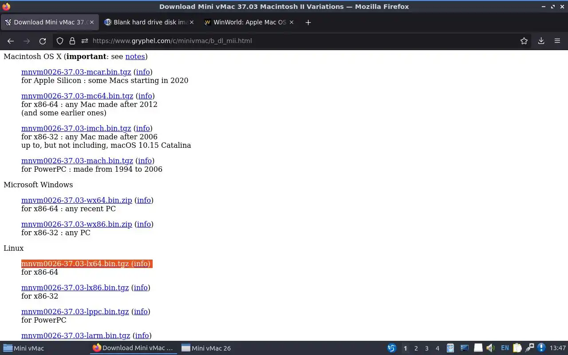Open a new tab with the plus button
Viewport: 568px width, 355px height.
click(x=308, y=22)
